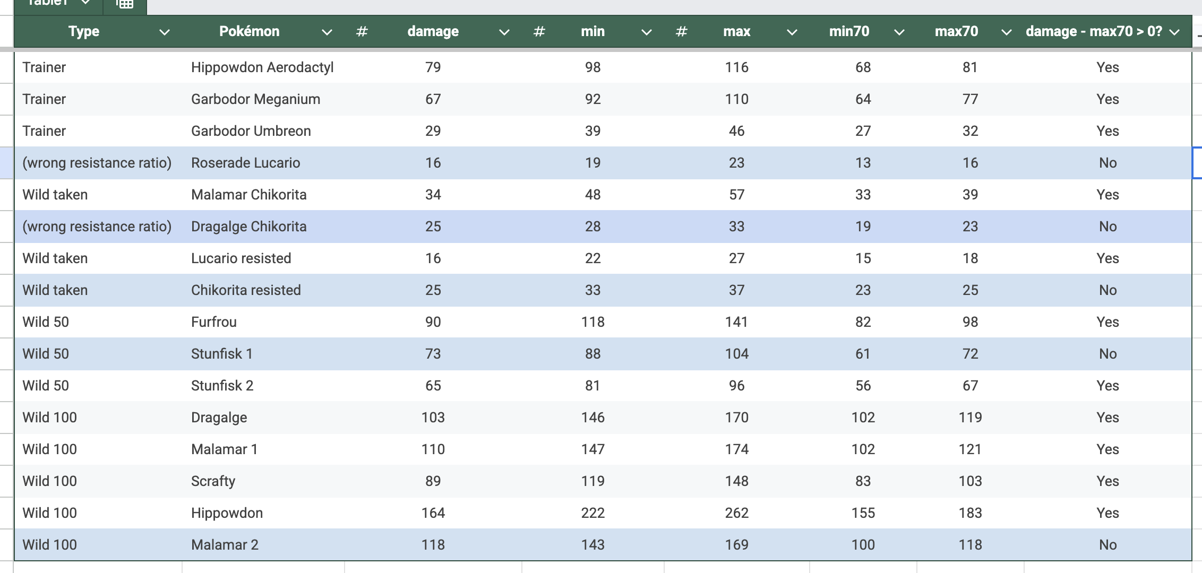Select the Furfrou Pokémon cell
The image size is (1202, 573).
214,322
